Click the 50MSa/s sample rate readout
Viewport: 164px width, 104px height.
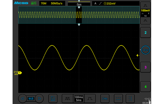[x=57, y=4]
